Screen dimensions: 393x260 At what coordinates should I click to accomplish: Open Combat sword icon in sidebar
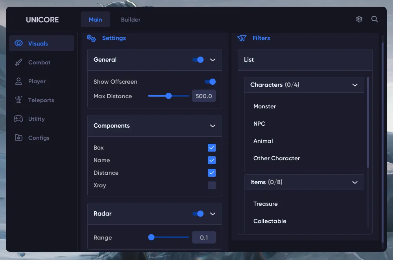click(x=18, y=62)
